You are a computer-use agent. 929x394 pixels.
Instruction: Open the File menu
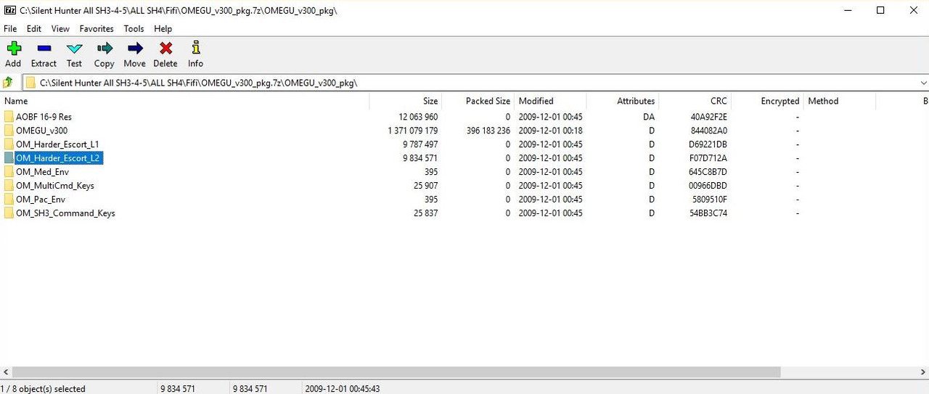[x=10, y=29]
